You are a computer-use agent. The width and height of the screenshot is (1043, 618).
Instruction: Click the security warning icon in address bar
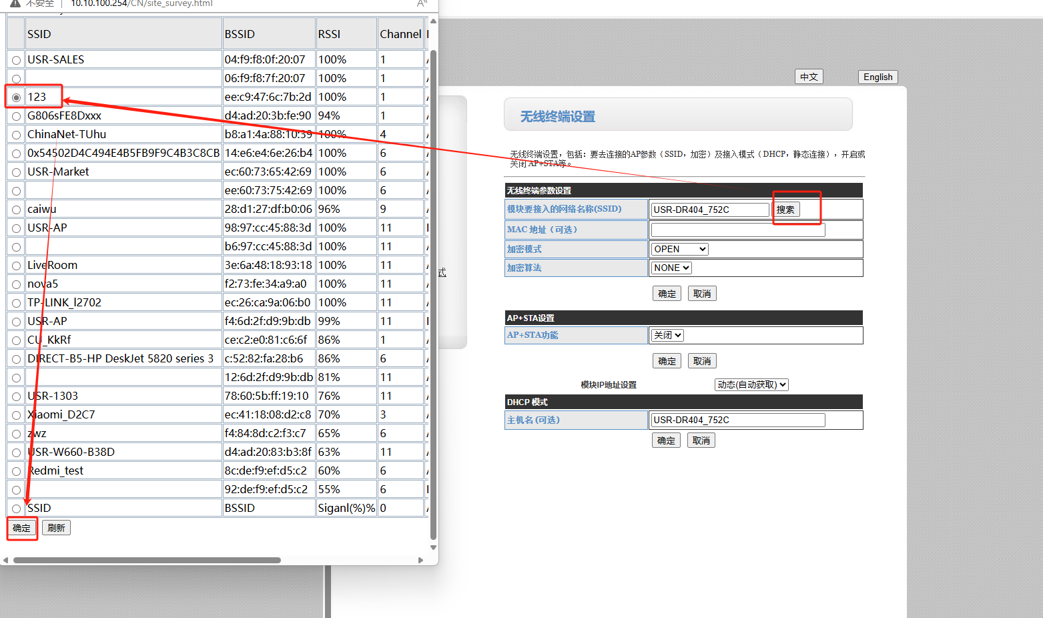click(15, 3)
